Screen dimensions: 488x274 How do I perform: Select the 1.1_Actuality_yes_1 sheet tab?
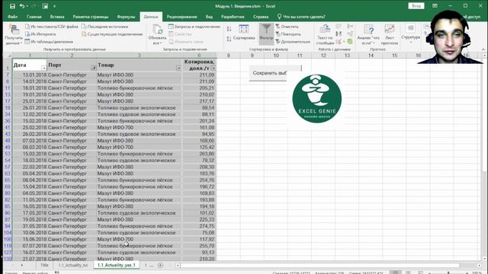click(x=117, y=265)
